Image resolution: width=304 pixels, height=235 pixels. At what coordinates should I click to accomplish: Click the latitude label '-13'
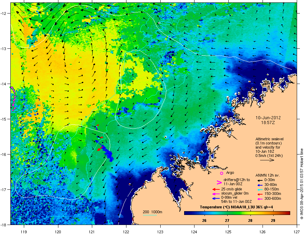tap(4, 49)
